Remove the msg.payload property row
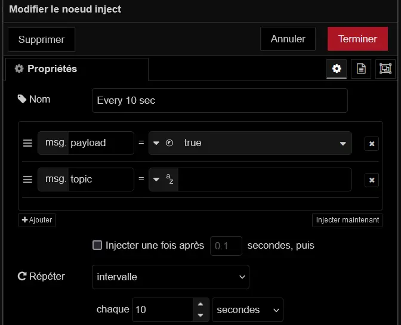 (x=371, y=144)
